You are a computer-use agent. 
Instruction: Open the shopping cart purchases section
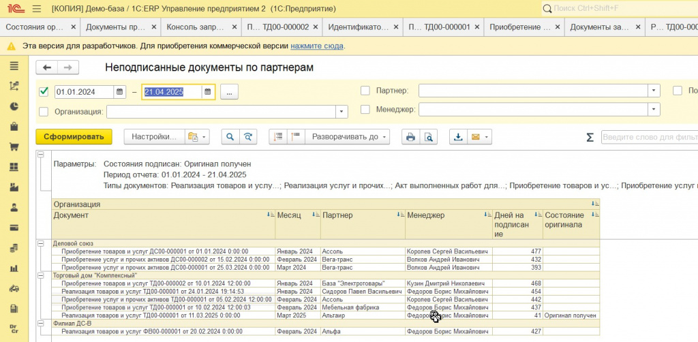pos(14,146)
